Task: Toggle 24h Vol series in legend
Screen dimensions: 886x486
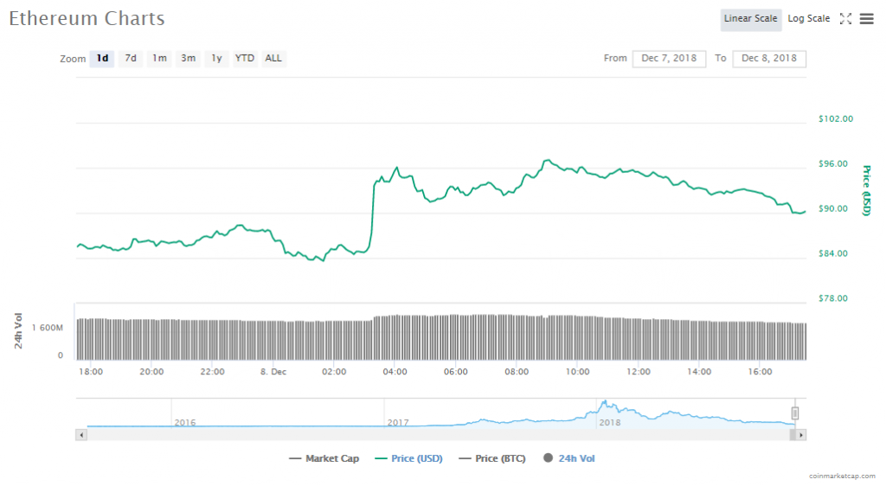Action: (569, 458)
